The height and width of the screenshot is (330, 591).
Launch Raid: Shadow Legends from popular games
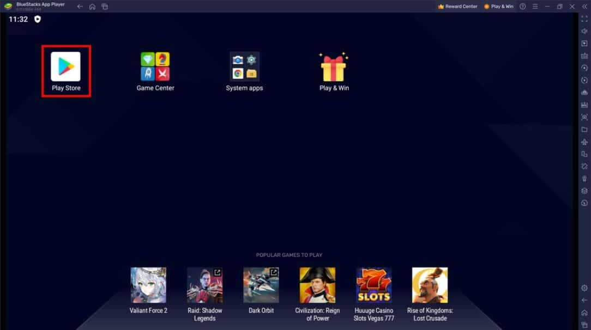click(x=205, y=284)
